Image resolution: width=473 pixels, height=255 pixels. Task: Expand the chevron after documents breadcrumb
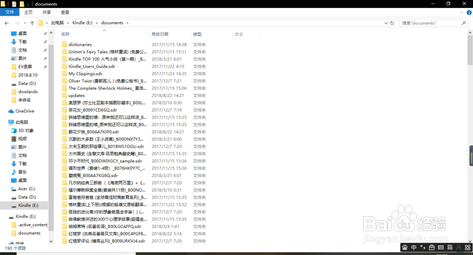point(128,23)
